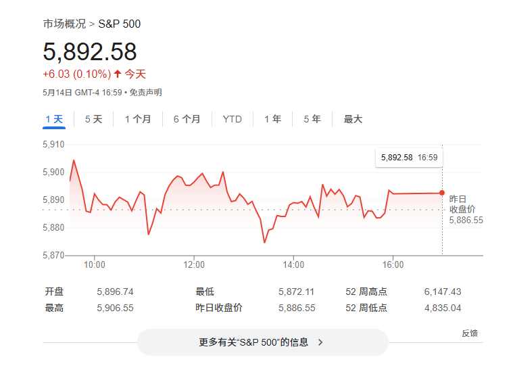Image resolution: width=515 pixels, height=370 pixels.
Task: Switch to the 5 天 tab
Action: [x=93, y=119]
